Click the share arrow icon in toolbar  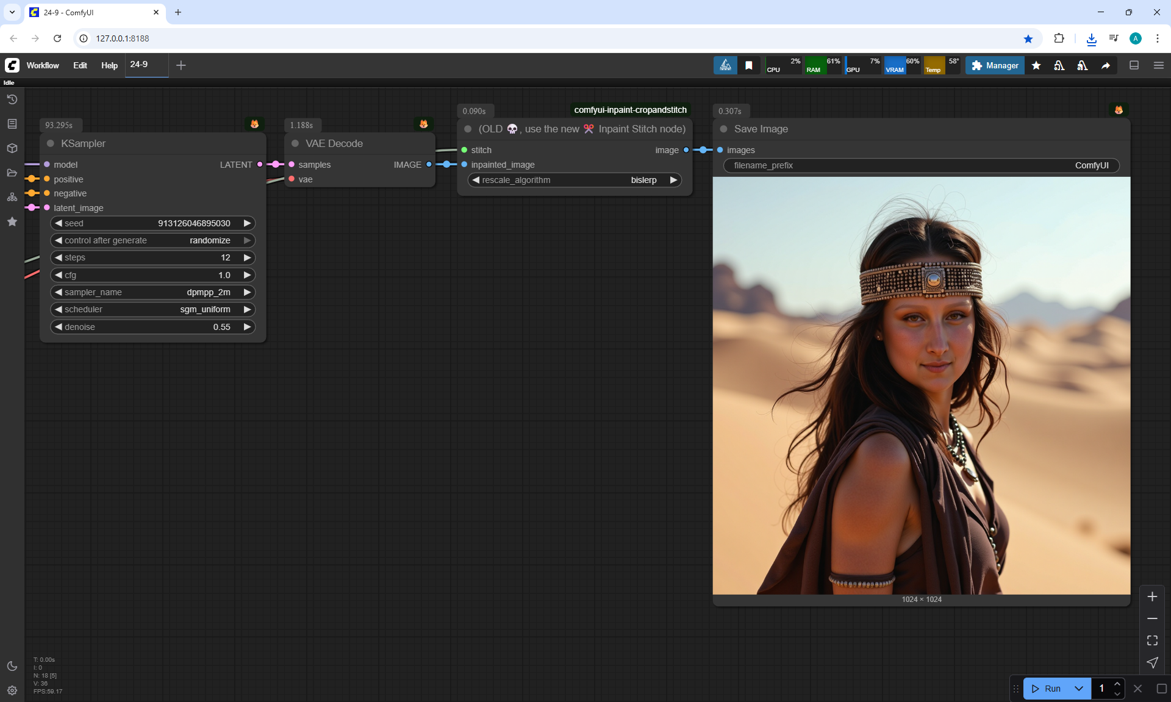point(1106,65)
